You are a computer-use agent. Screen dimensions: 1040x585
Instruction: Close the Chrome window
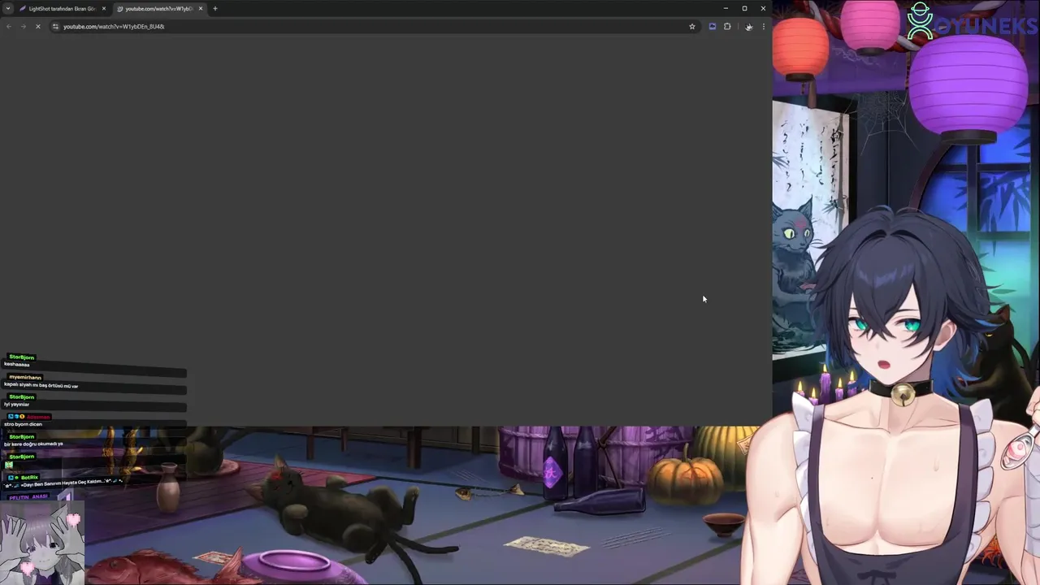pos(763,8)
